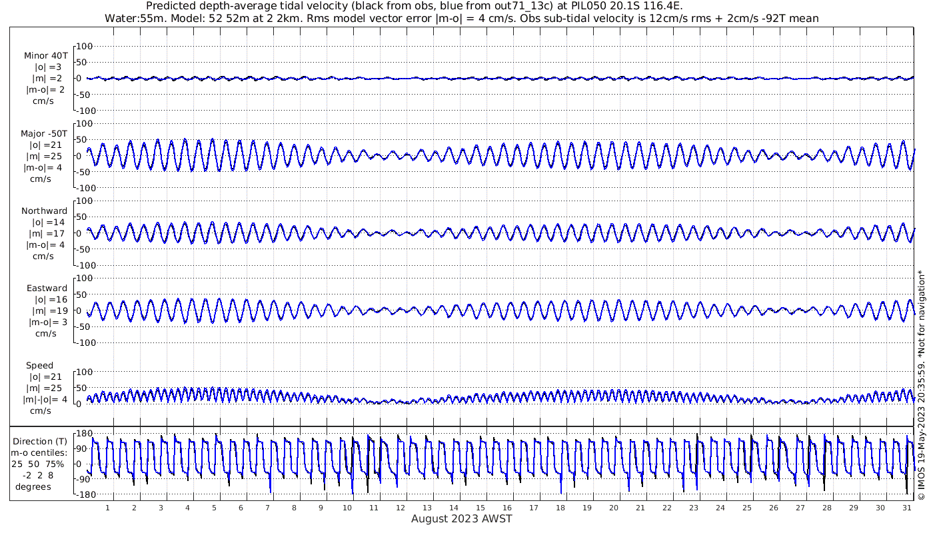Select the 'Major -50T' panel label
This screenshot has width=933, height=533.
coord(44,134)
